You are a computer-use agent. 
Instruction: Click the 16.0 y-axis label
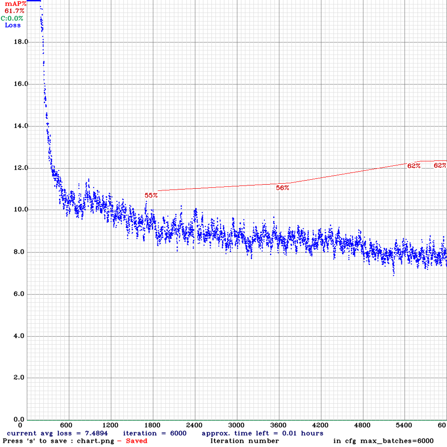pyautogui.click(x=21, y=84)
